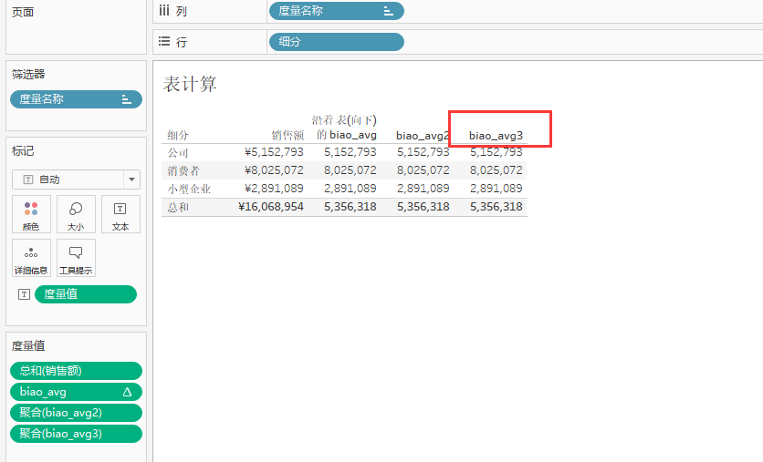Click the biao_avg3 column header
This screenshot has height=462, width=763.
496,136
